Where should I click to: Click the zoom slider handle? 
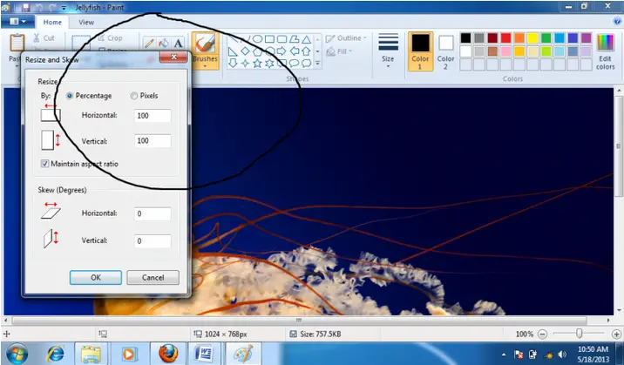coord(579,334)
